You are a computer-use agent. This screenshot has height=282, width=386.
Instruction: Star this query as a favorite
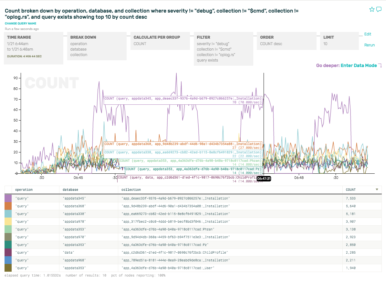372,9
